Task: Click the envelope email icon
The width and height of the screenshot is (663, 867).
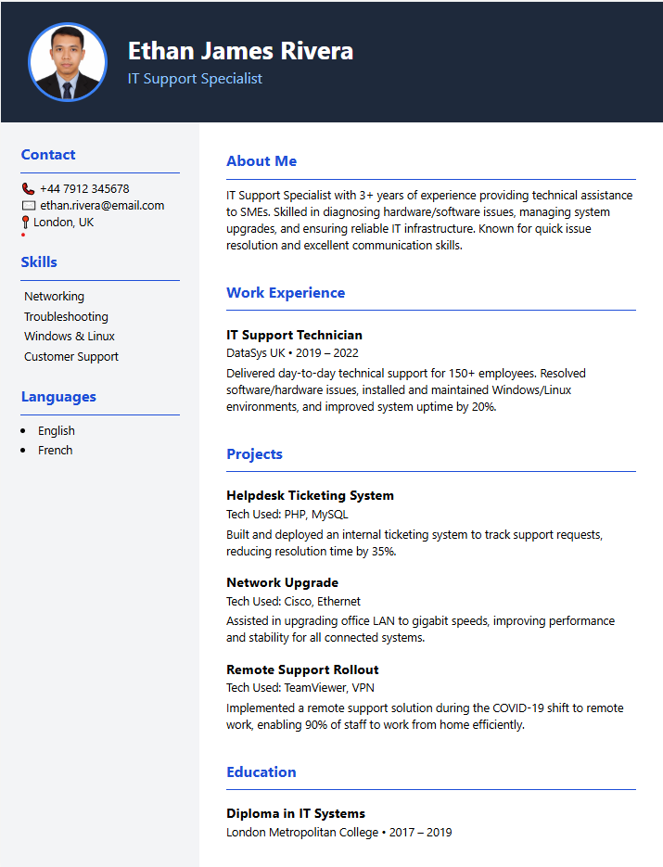Action: point(28,206)
